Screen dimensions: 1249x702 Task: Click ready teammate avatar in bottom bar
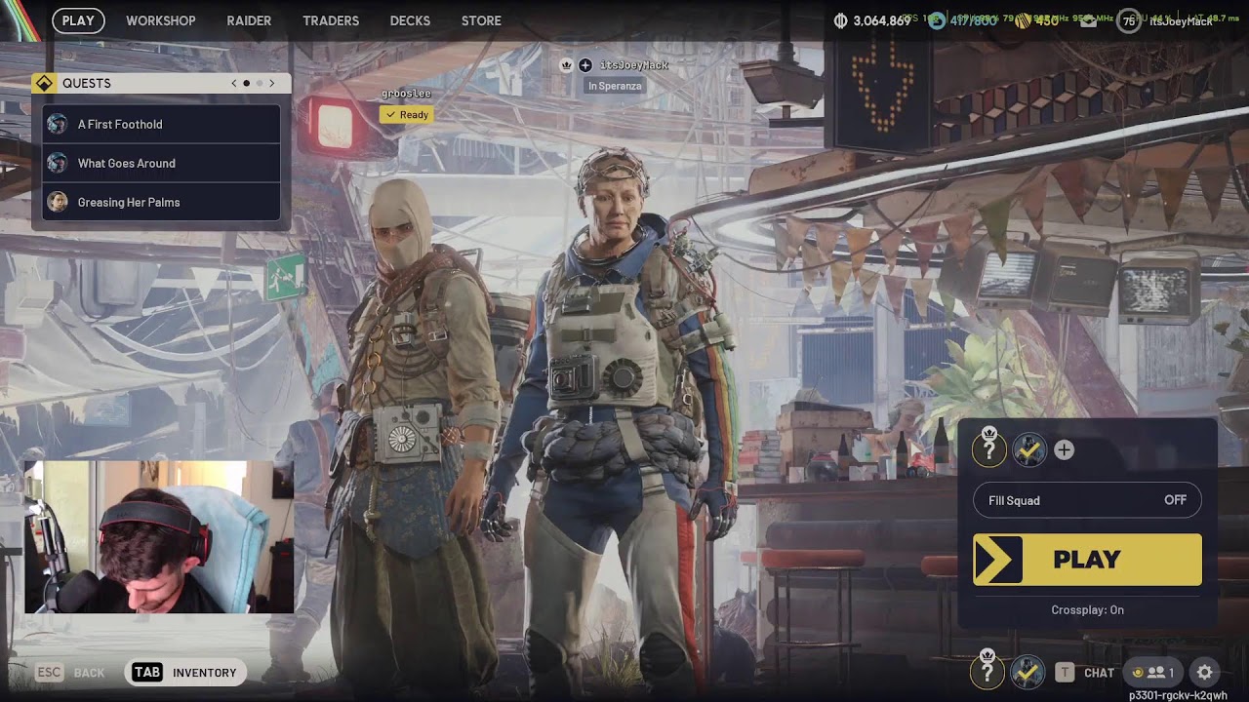pos(1027,672)
